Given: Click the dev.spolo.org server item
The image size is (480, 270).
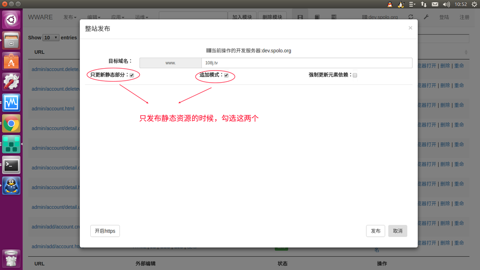Looking at the screenshot, I should (380, 17).
